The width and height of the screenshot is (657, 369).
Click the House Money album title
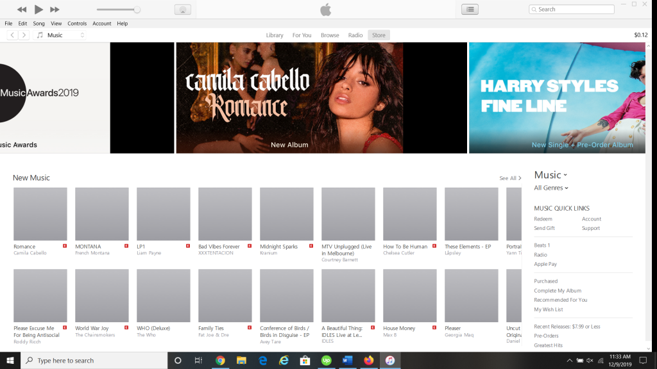pyautogui.click(x=399, y=328)
